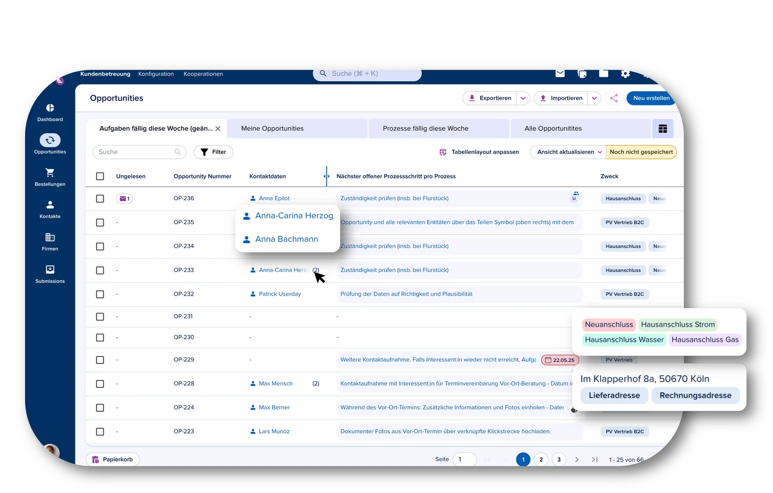Viewport: 773px width, 493px height.
Task: Open the folder icon in top bar
Action: tap(603, 73)
